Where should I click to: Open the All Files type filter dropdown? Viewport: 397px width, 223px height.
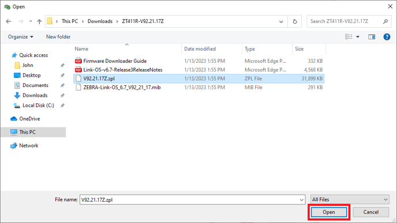point(350,199)
